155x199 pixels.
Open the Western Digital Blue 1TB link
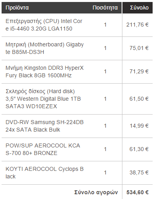(x=43, y=99)
